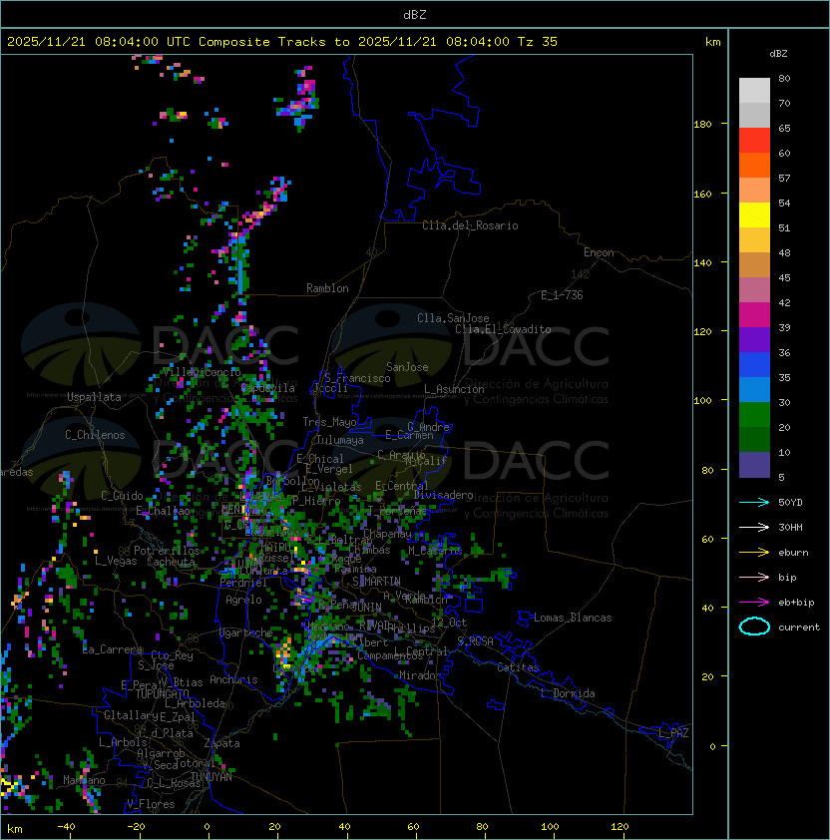Select the green 30-20 dBZ swatch
Screen dimensions: 830x840
[x=754, y=415]
